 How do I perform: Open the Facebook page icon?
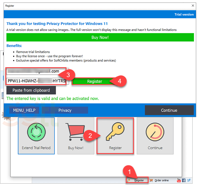click(183, 180)
